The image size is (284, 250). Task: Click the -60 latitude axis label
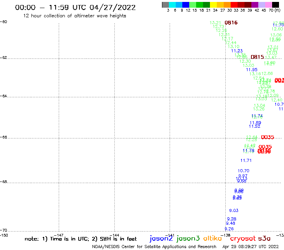3,22
